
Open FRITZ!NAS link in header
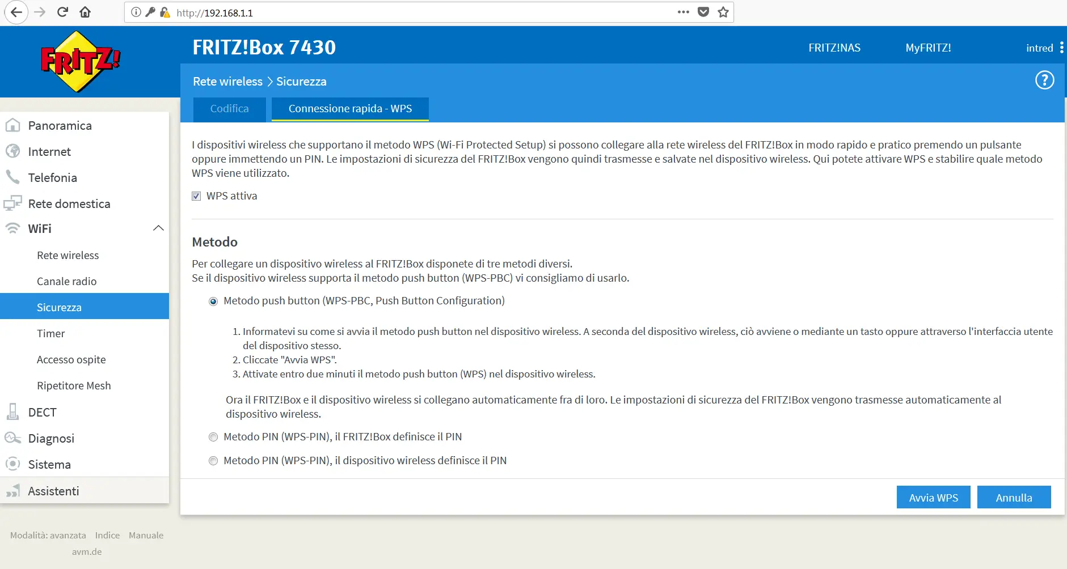(x=834, y=48)
